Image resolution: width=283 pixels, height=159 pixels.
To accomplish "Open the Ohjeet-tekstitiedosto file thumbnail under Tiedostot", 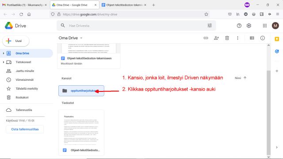I will (x=81, y=132).
